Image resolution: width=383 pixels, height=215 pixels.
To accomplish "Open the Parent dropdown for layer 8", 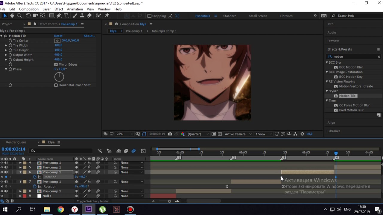I will point(132,191).
